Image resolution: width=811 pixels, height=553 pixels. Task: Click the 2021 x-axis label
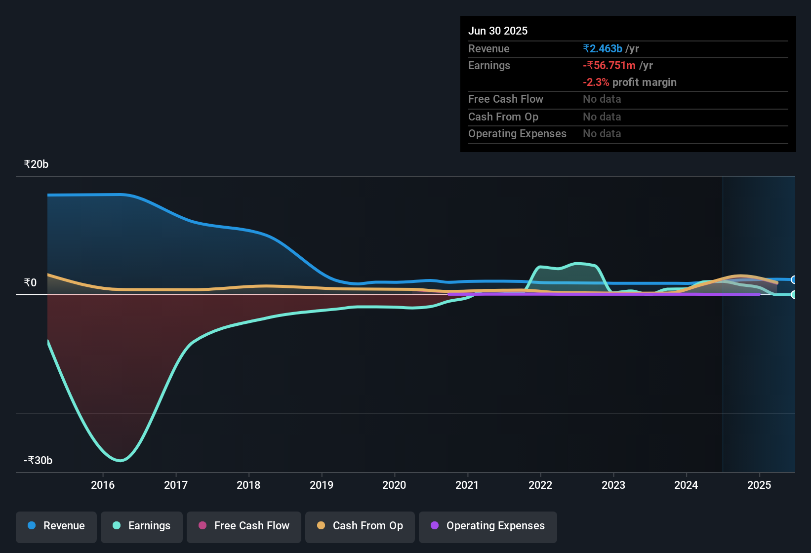pos(467,485)
